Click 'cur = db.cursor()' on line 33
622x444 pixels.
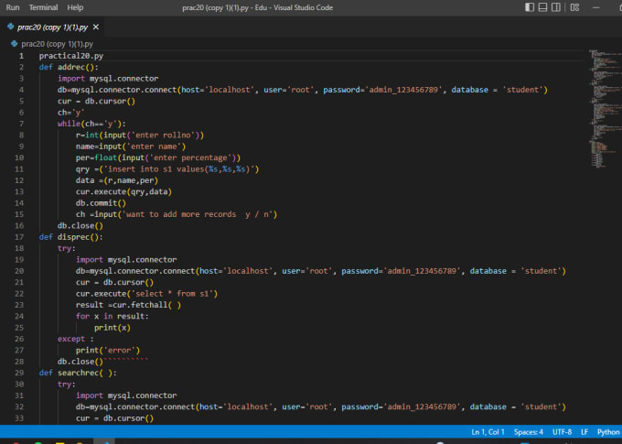pyautogui.click(x=114, y=418)
